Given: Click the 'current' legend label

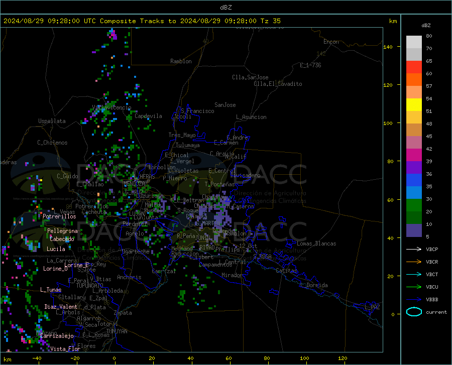Looking at the screenshot, I should point(436,312).
